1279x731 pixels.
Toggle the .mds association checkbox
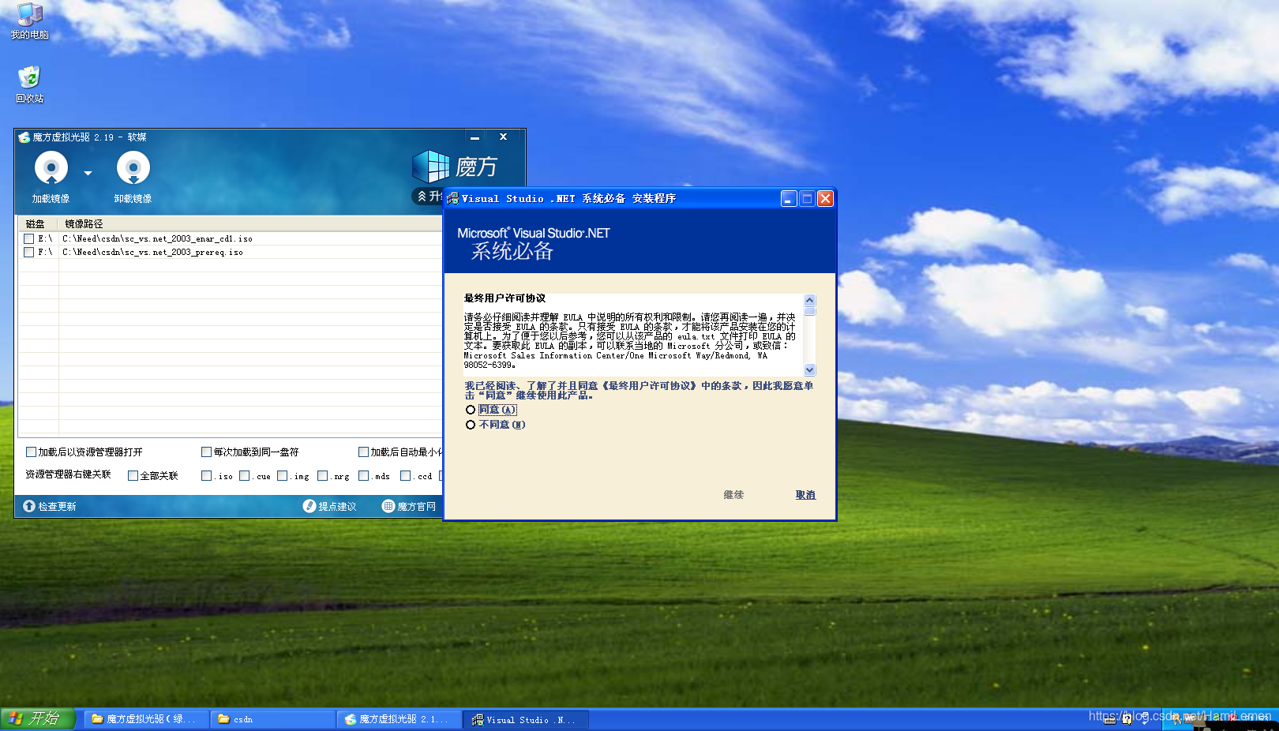363,476
